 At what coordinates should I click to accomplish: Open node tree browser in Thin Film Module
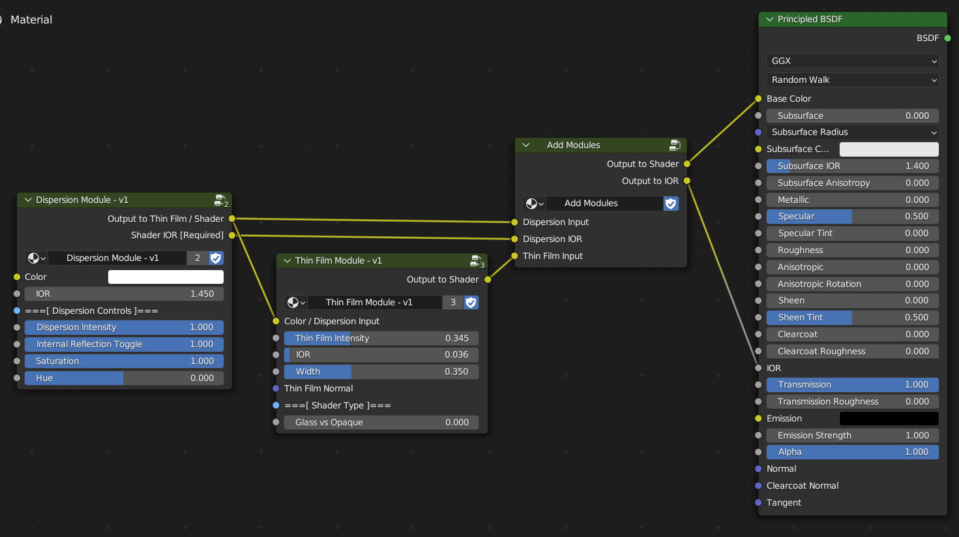pos(296,303)
